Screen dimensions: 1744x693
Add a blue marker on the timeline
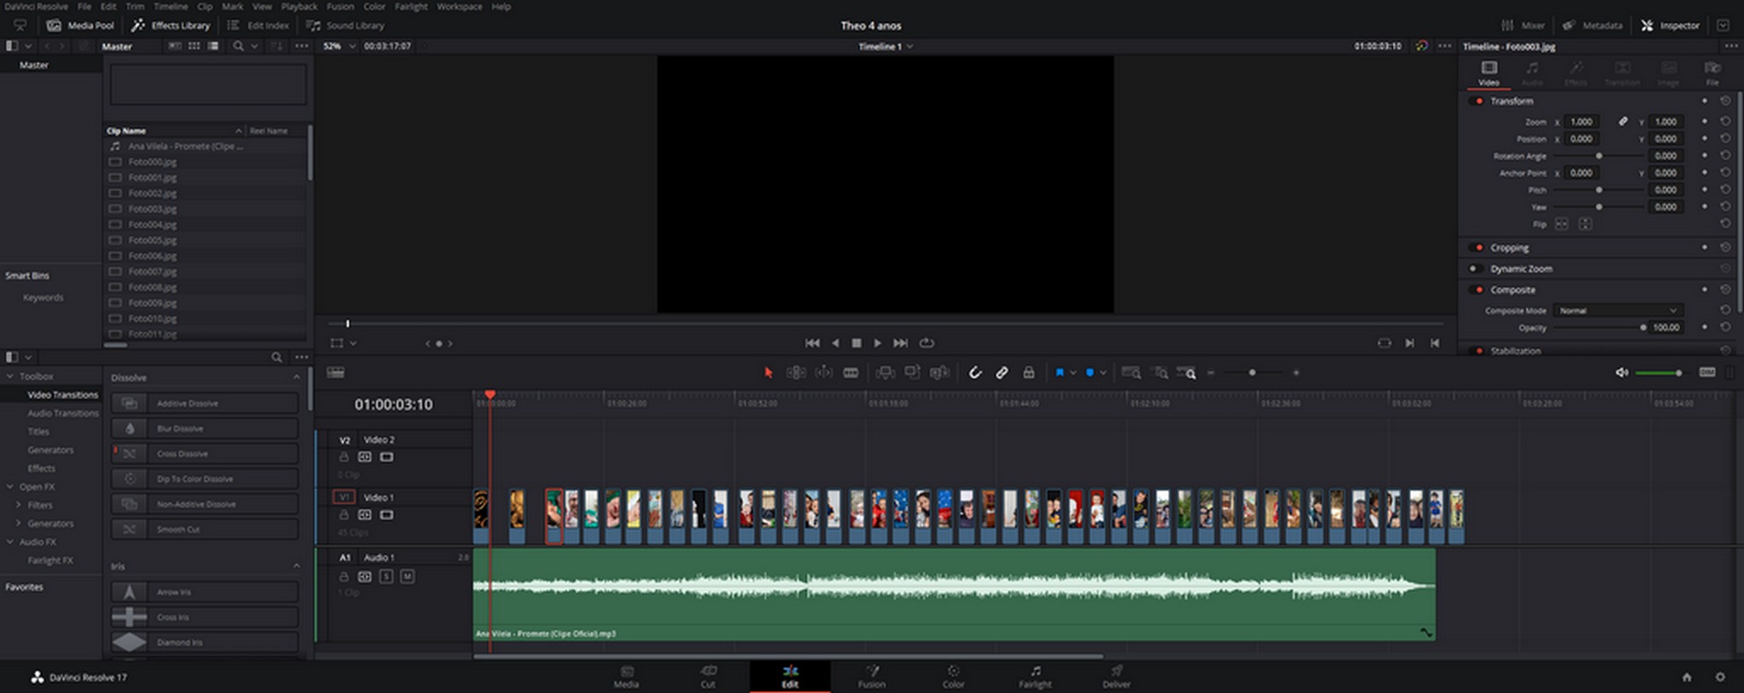1090,373
